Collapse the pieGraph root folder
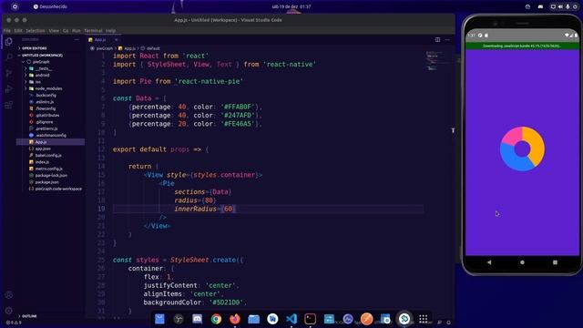This screenshot has width=583, height=328. click(x=41, y=62)
